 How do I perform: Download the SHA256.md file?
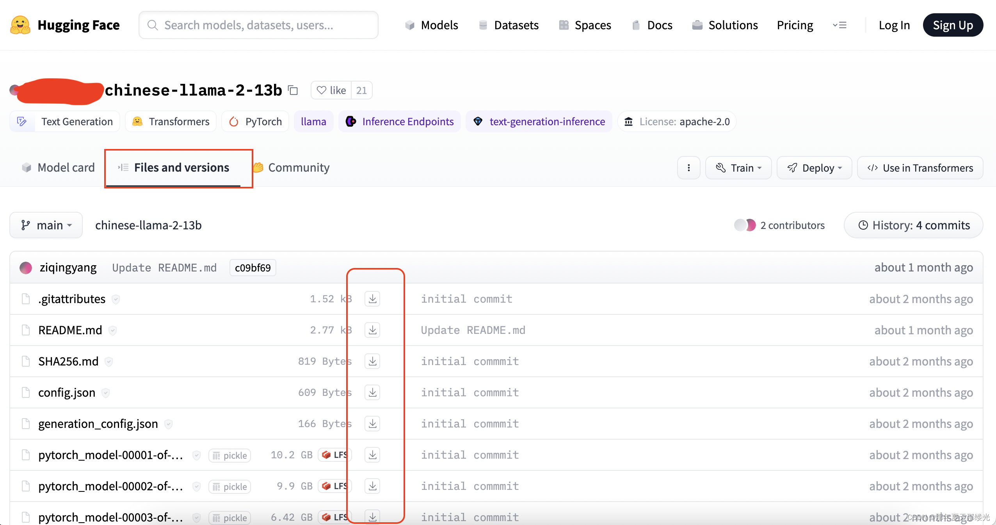tap(372, 361)
